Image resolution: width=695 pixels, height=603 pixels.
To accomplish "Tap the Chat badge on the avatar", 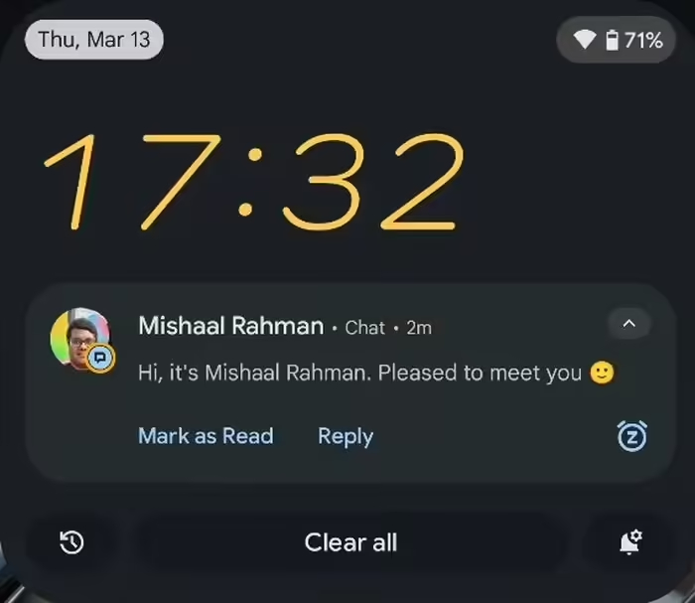I will click(x=100, y=358).
